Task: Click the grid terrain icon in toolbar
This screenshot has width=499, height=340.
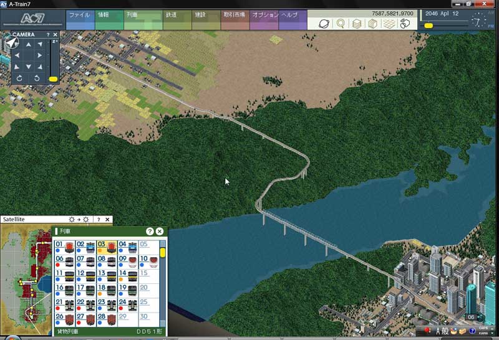Action: pyautogui.click(x=389, y=24)
